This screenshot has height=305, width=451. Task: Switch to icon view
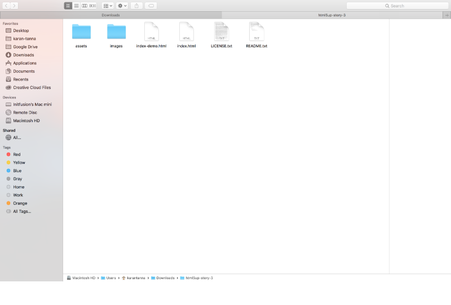[68, 6]
